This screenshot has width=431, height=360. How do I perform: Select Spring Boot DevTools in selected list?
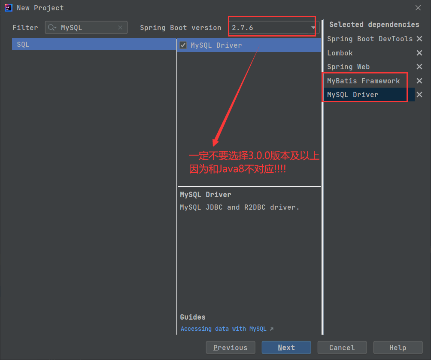[x=370, y=39]
